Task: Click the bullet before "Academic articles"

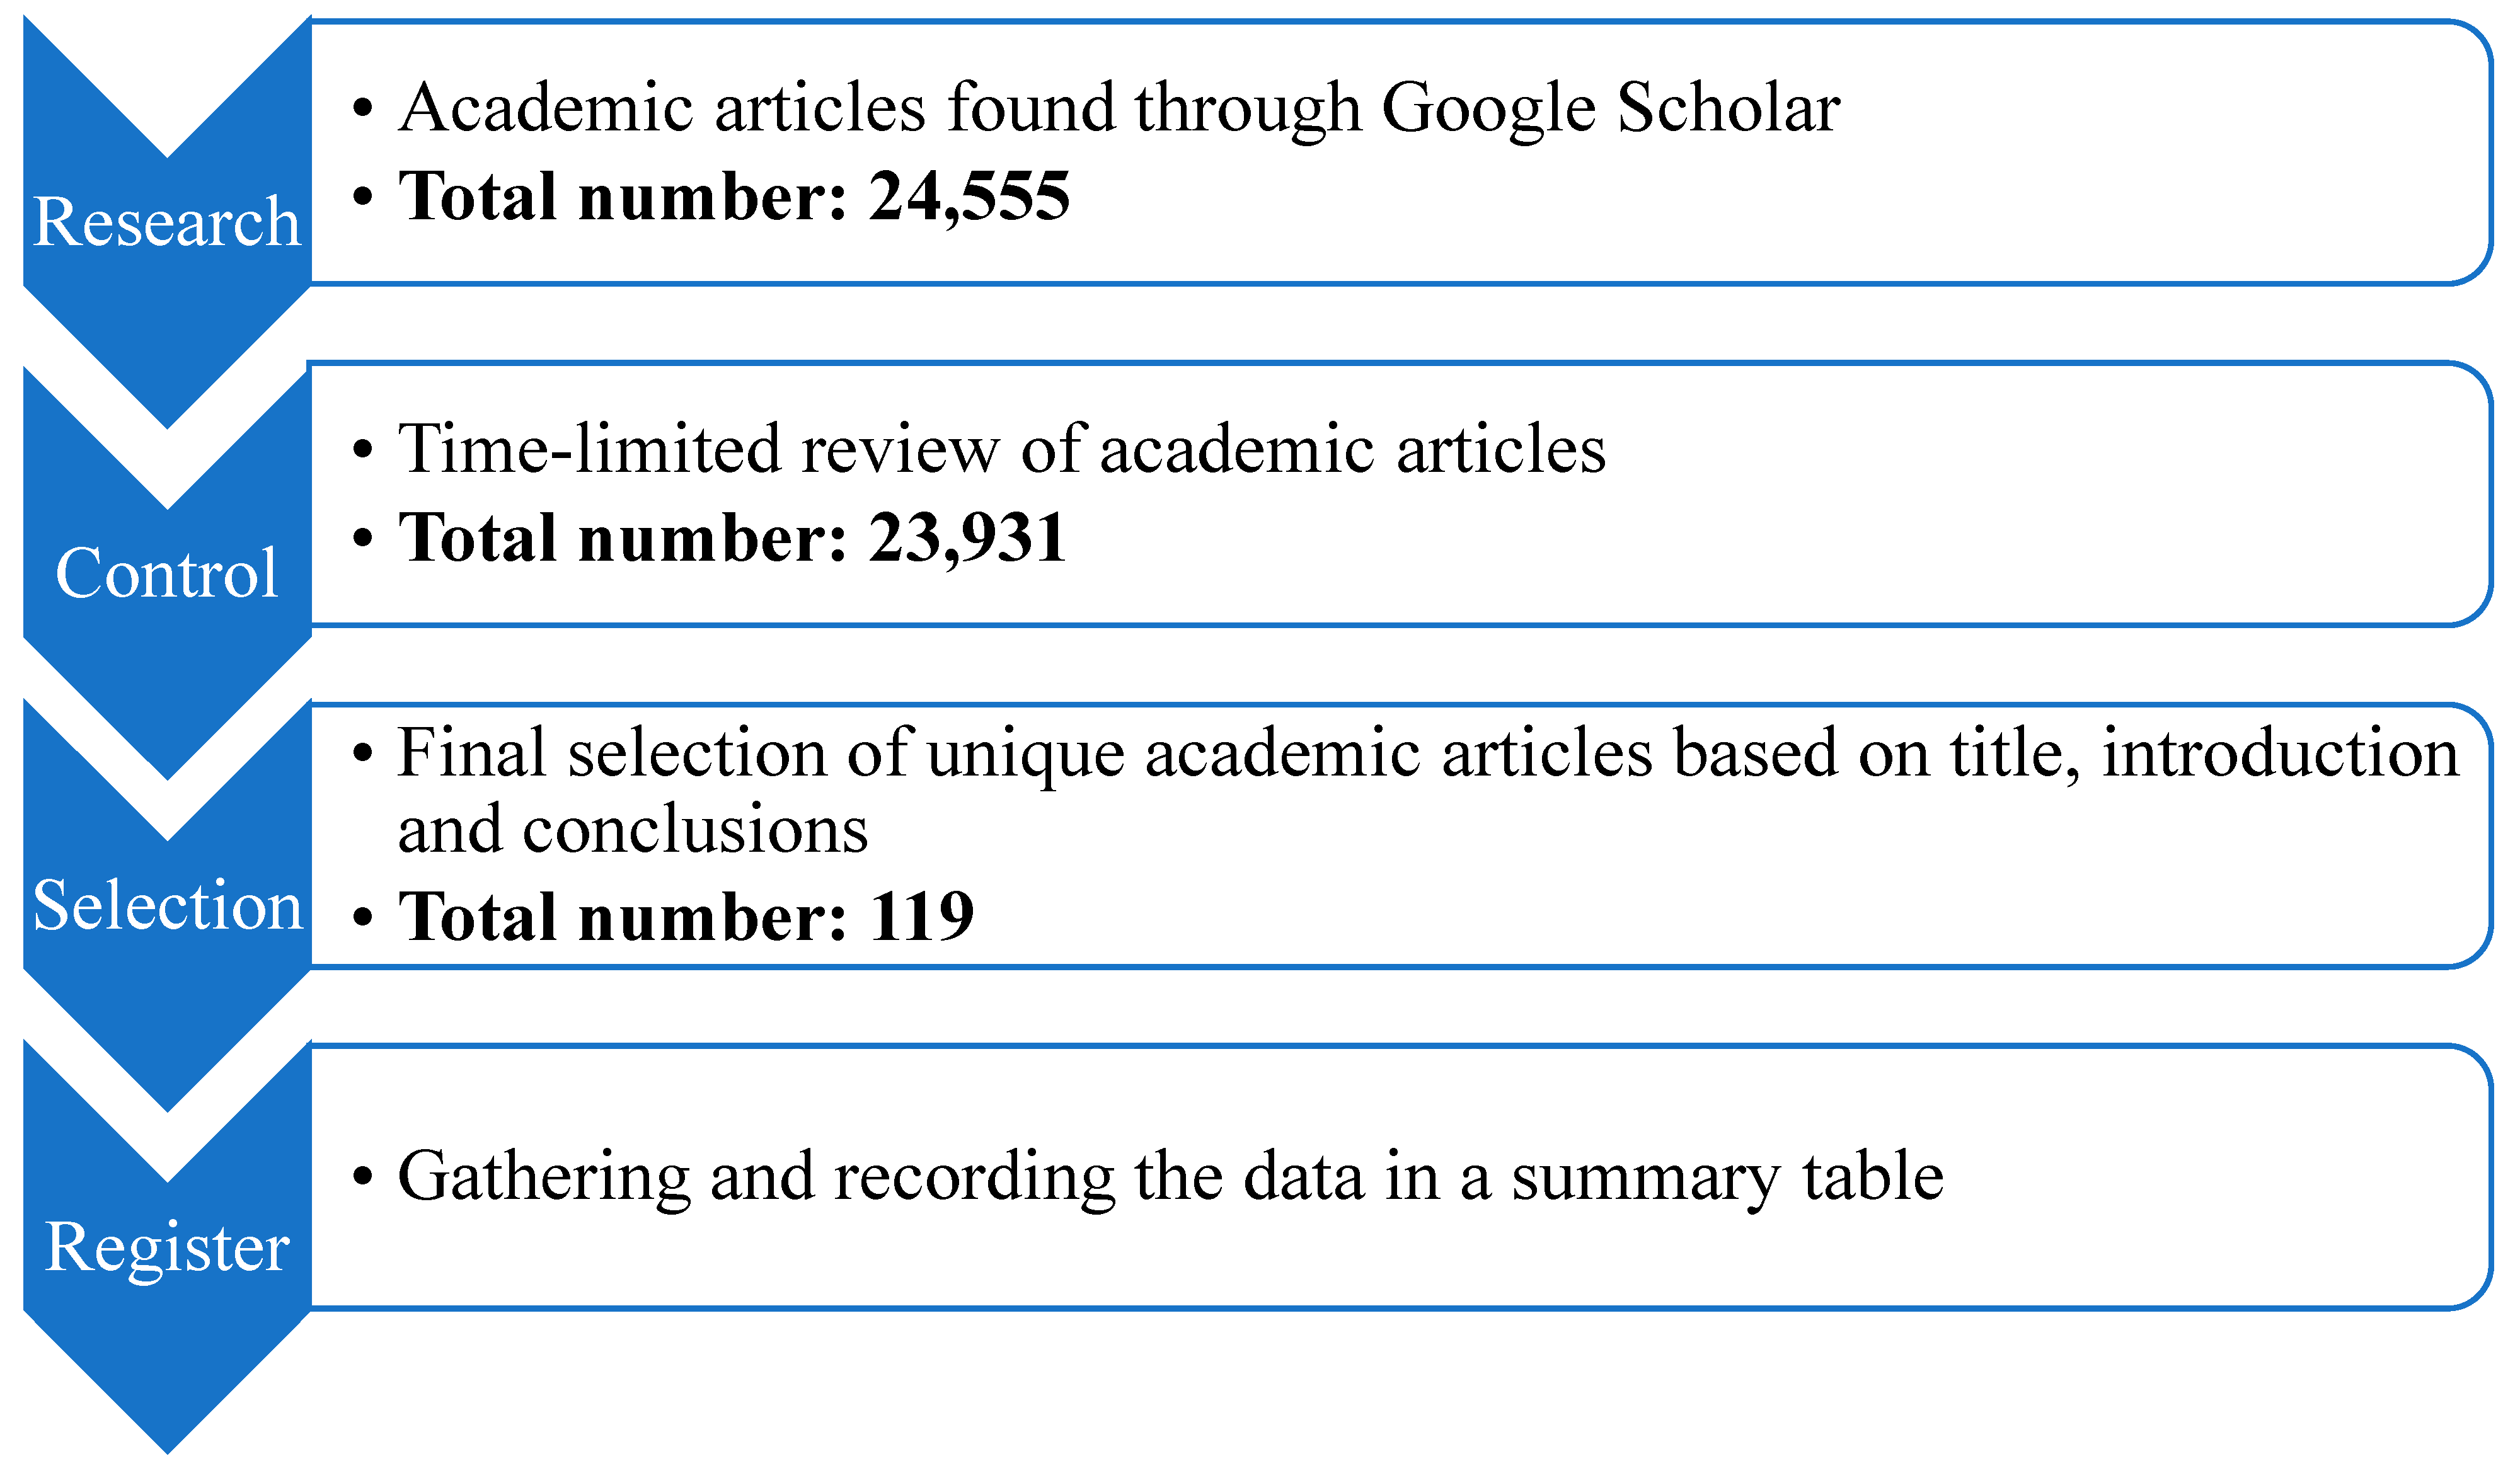Action: coord(363,108)
